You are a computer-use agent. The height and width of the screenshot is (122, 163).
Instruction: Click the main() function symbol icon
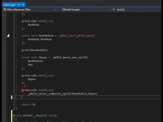[x=114, y=9]
